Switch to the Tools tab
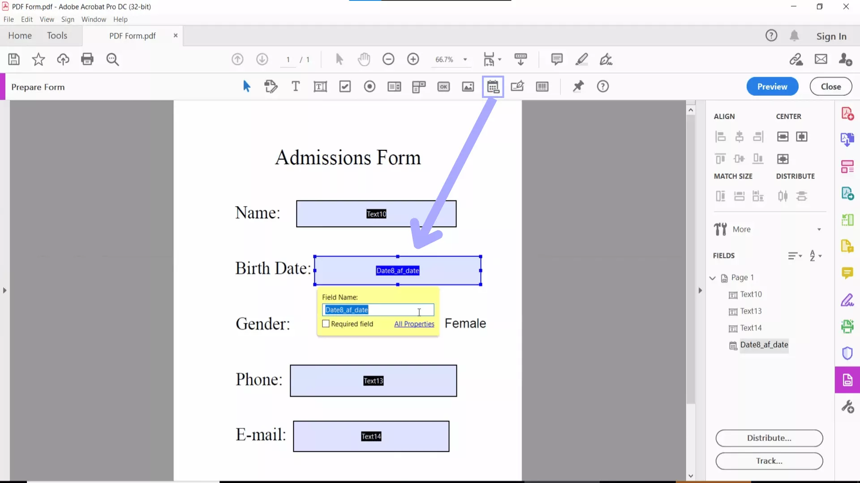The width and height of the screenshot is (860, 483). click(x=57, y=36)
